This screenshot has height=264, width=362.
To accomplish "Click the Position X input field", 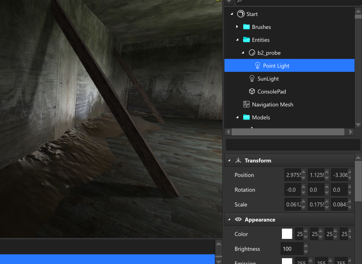I will point(292,175).
